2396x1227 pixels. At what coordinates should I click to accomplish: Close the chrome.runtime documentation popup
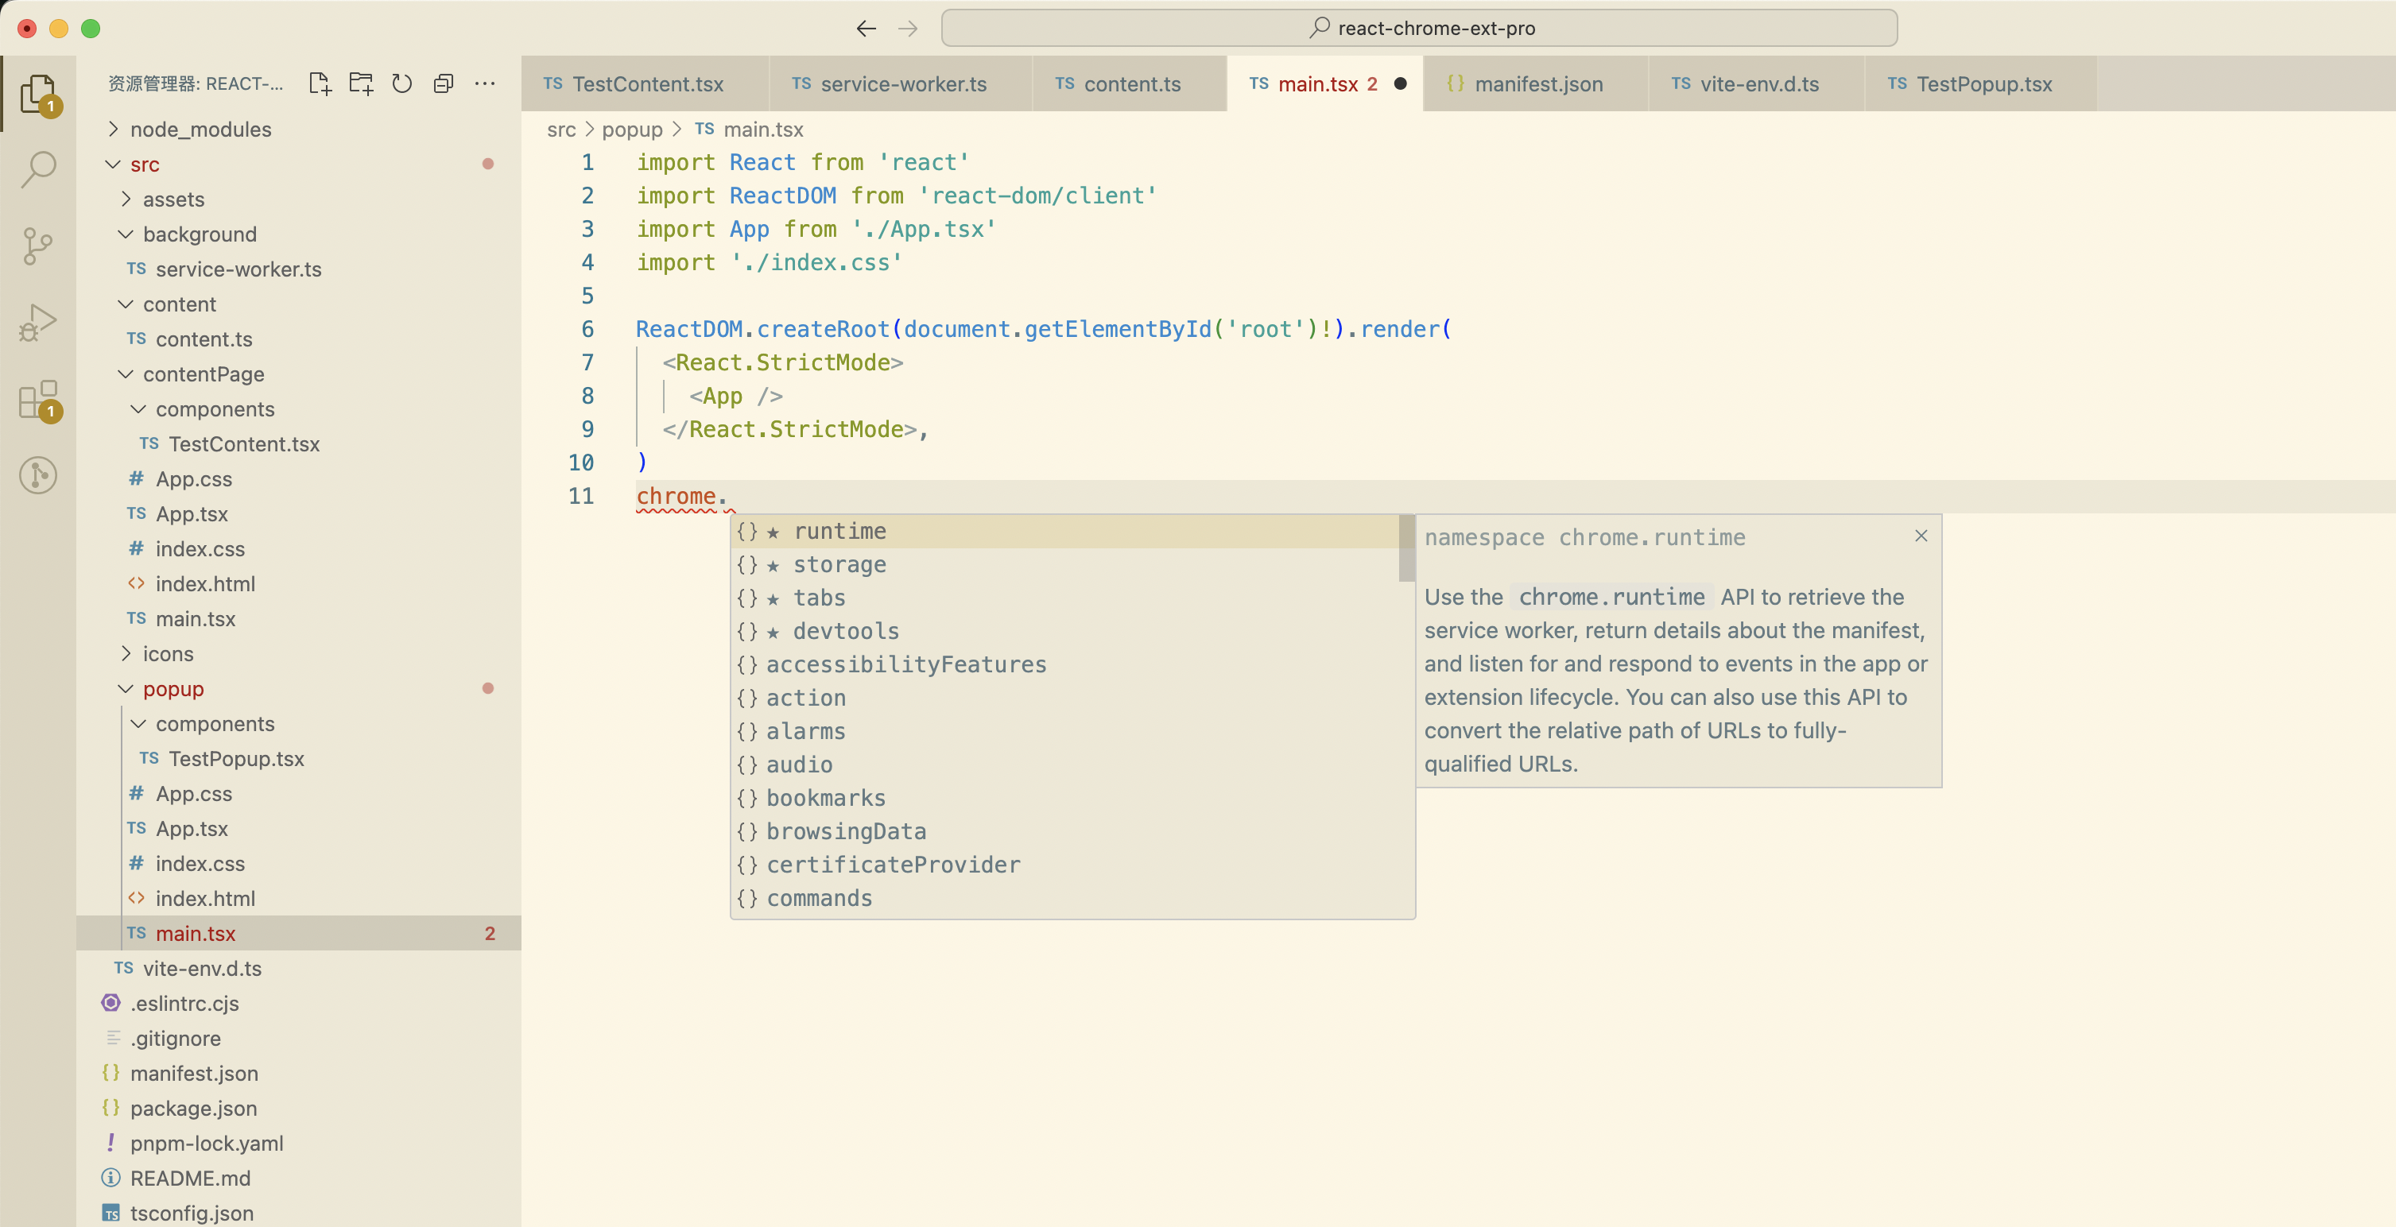tap(1921, 536)
